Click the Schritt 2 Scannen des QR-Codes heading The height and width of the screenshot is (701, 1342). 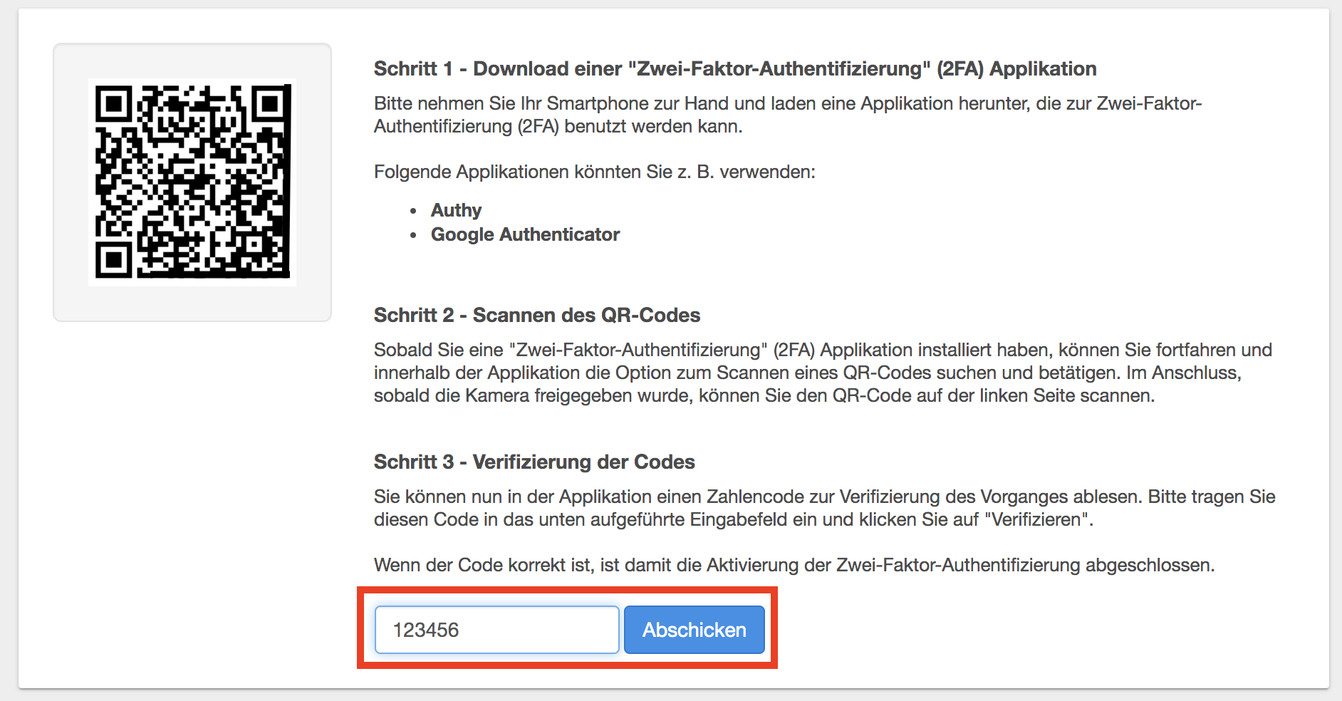click(x=537, y=315)
